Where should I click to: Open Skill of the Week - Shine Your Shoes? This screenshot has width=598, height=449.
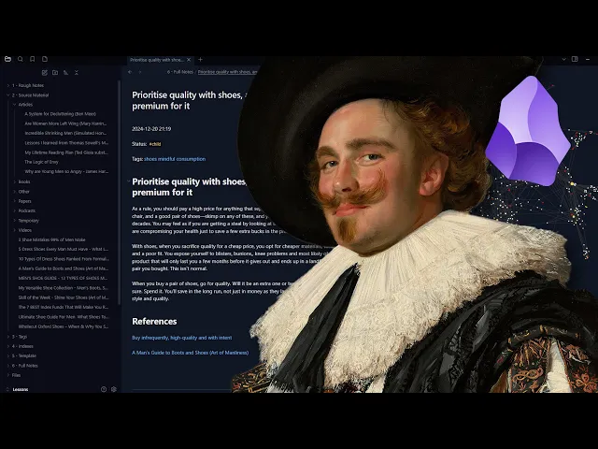click(64, 297)
